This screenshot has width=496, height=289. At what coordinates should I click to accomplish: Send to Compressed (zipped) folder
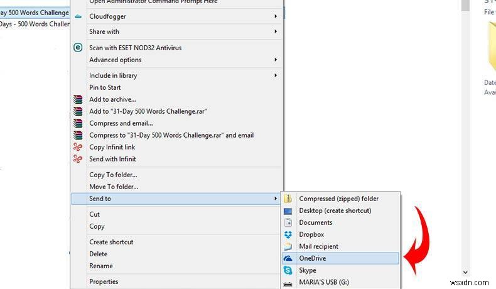click(341, 199)
